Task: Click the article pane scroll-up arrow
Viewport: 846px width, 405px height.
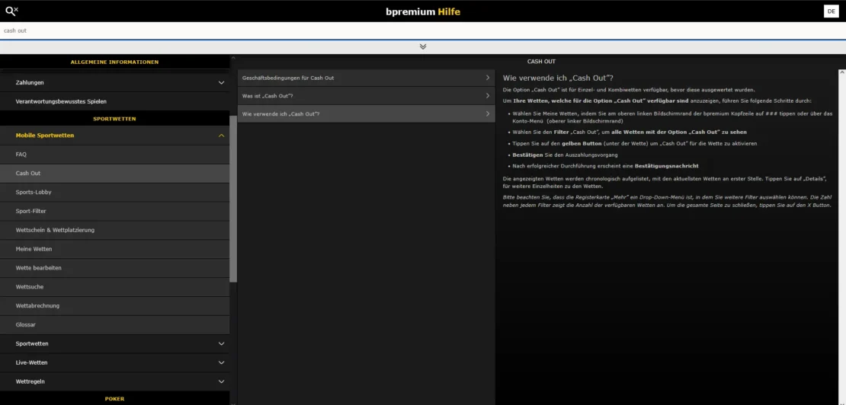Action: pyautogui.click(x=841, y=72)
